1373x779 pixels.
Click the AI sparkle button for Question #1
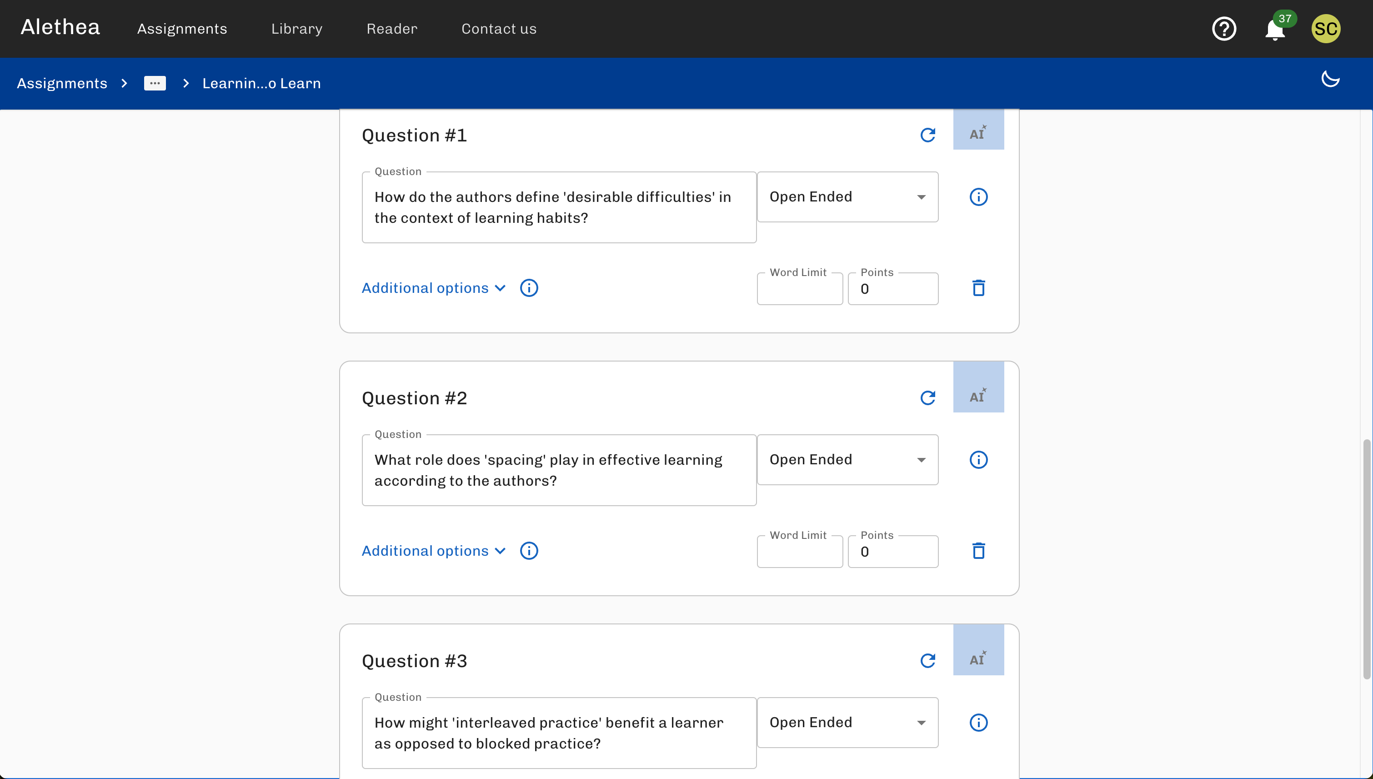[x=978, y=130]
